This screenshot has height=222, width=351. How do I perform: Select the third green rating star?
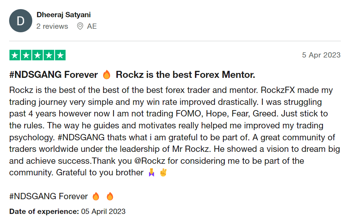coord(38,55)
